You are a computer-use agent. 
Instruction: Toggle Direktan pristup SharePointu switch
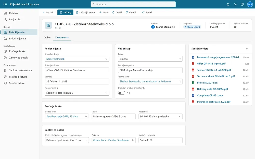(x=122, y=93)
